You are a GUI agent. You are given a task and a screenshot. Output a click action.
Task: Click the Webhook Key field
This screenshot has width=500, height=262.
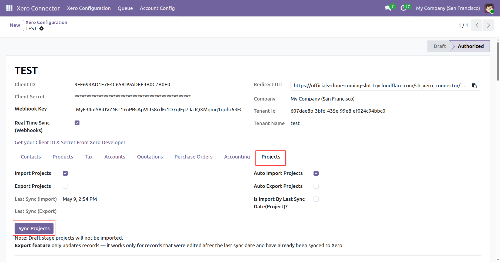point(158,109)
